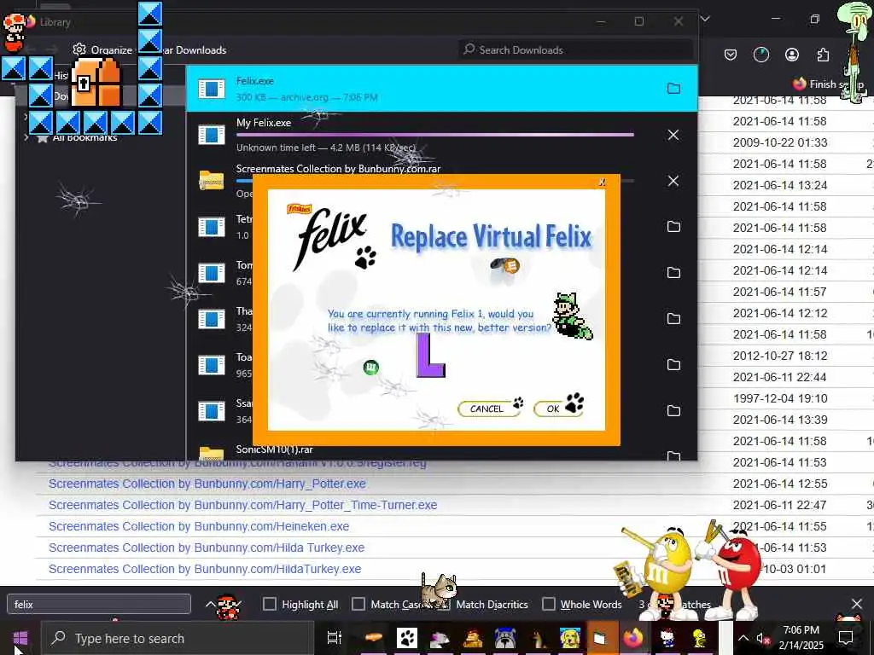Close the orange Felix dialog with its x
The width and height of the screenshot is (874, 655).
pyautogui.click(x=602, y=182)
